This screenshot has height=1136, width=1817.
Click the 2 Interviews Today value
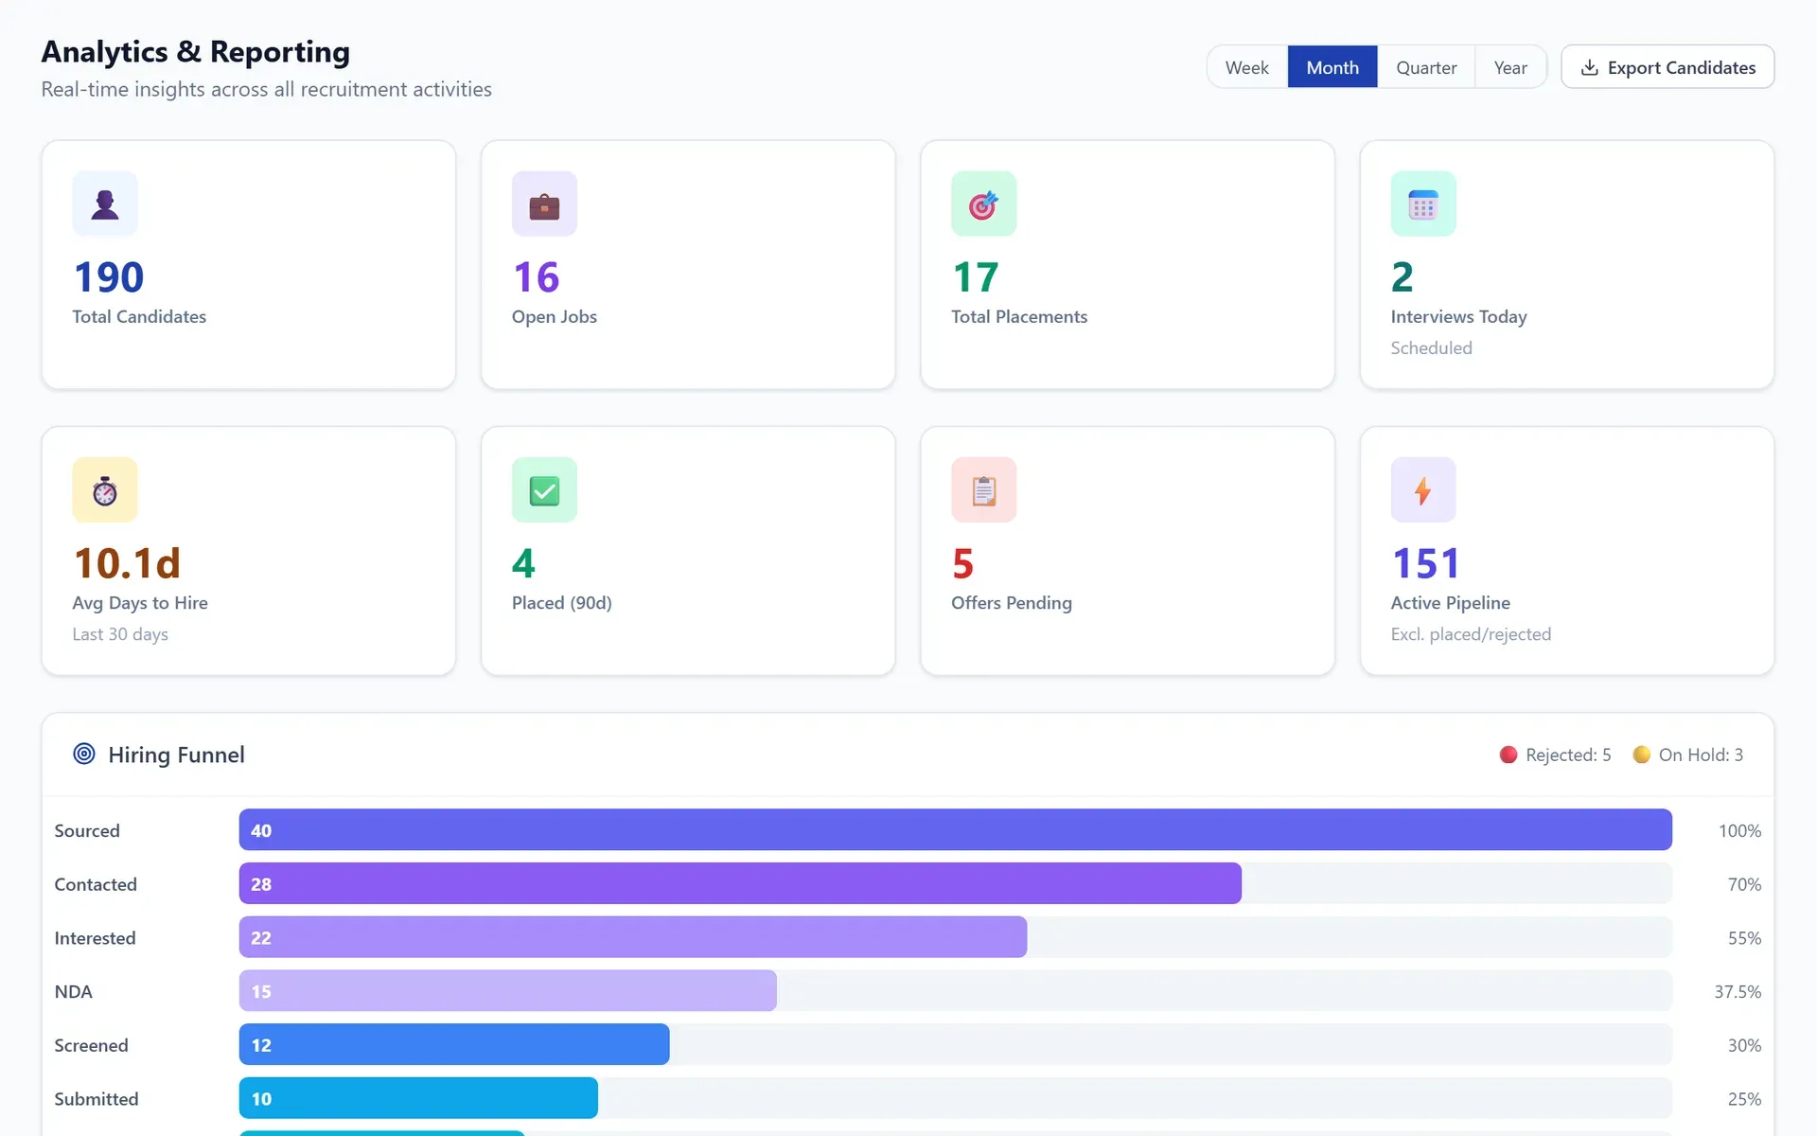coord(1402,277)
